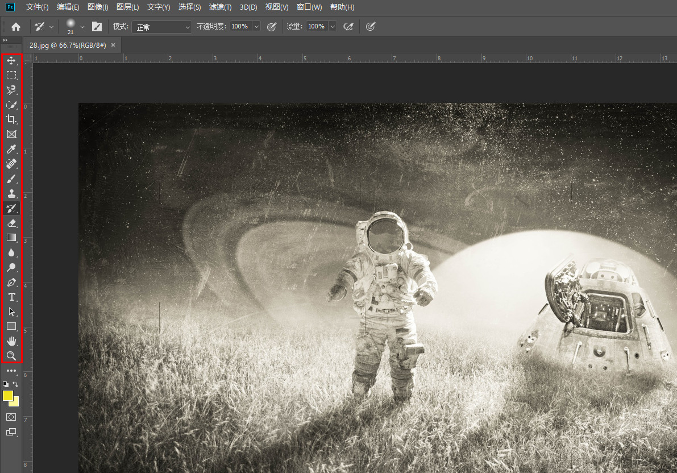Viewport: 677px width, 473px height.
Task: Switch to the Hand tool
Action: click(x=11, y=341)
